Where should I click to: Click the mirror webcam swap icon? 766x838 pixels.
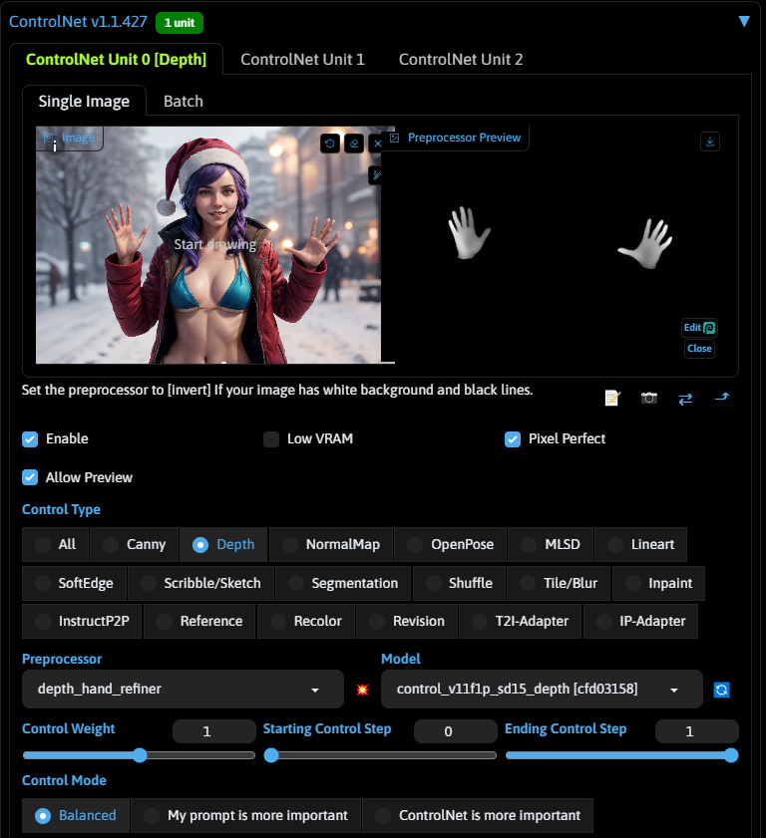coord(685,399)
